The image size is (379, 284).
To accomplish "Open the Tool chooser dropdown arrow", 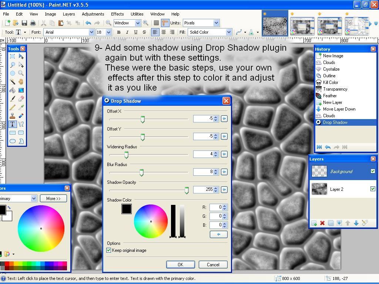I will tap(25, 33).
